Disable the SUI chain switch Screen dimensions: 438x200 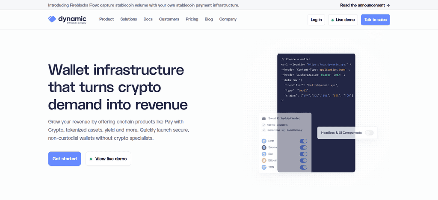pyautogui.click(x=303, y=154)
